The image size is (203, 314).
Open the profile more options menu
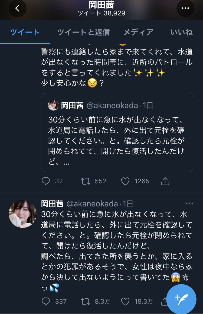pyautogui.click(x=185, y=8)
